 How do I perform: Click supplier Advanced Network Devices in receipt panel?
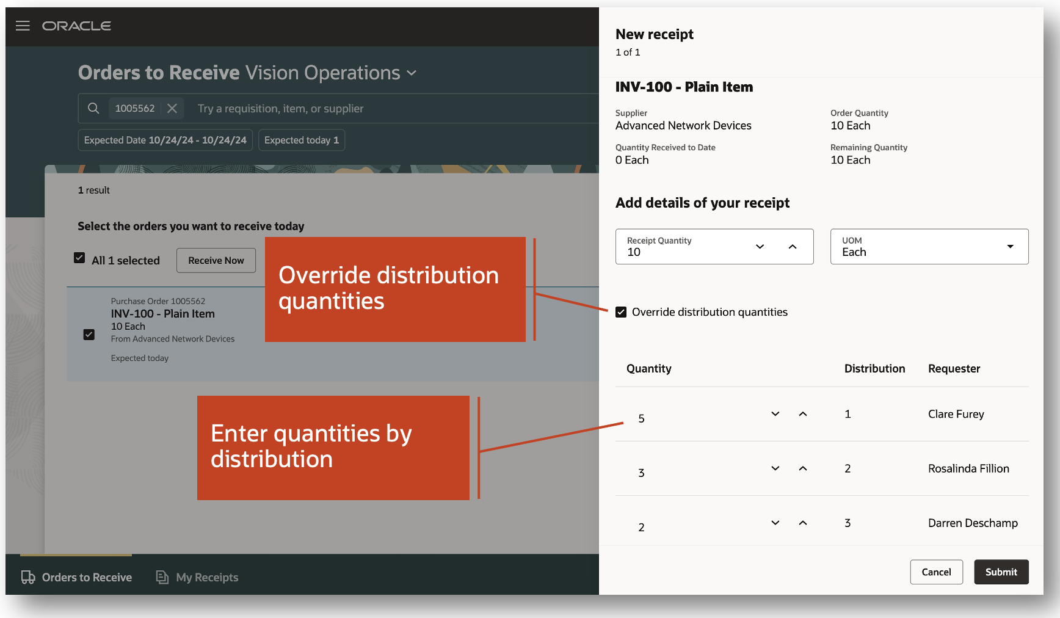coord(683,126)
